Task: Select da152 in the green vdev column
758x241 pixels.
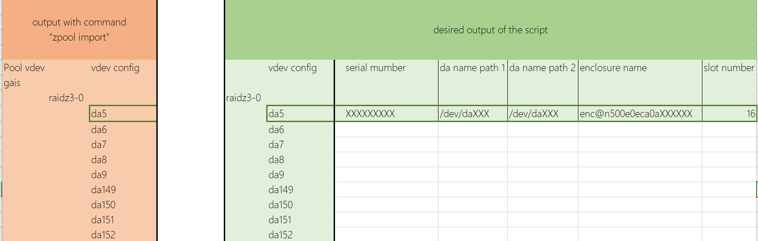Action: pyautogui.click(x=281, y=235)
